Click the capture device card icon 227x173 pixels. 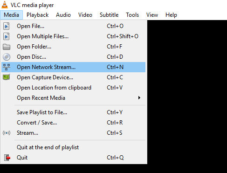pyautogui.click(x=7, y=77)
